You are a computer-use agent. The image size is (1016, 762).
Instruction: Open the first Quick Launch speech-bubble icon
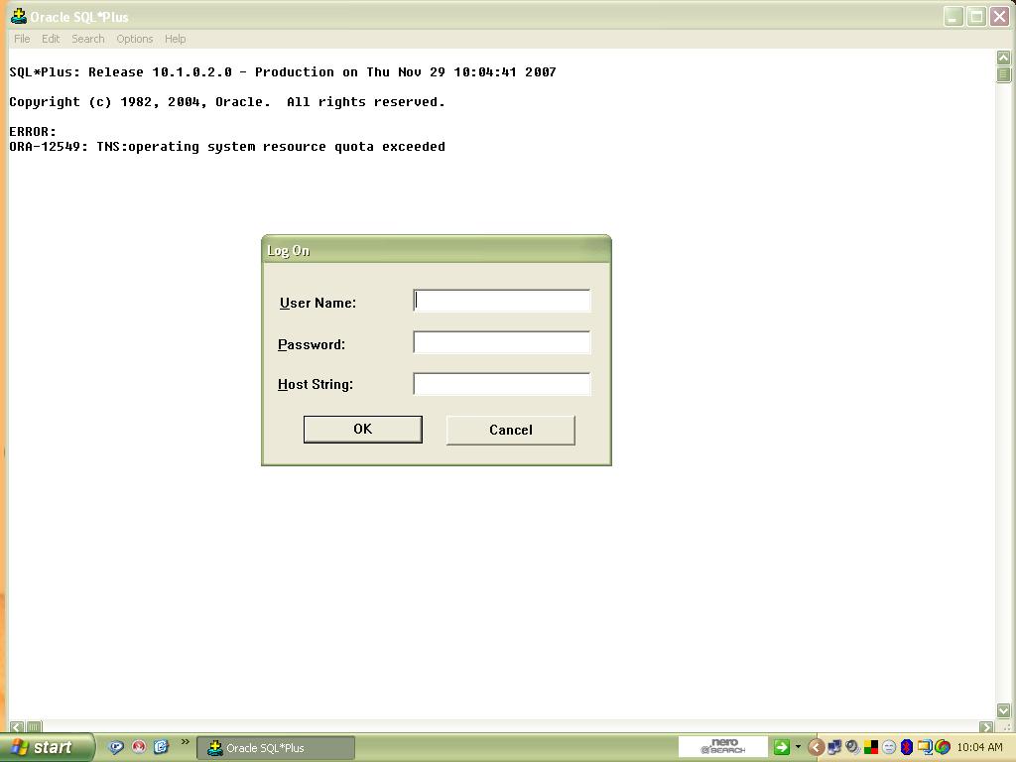pos(116,747)
